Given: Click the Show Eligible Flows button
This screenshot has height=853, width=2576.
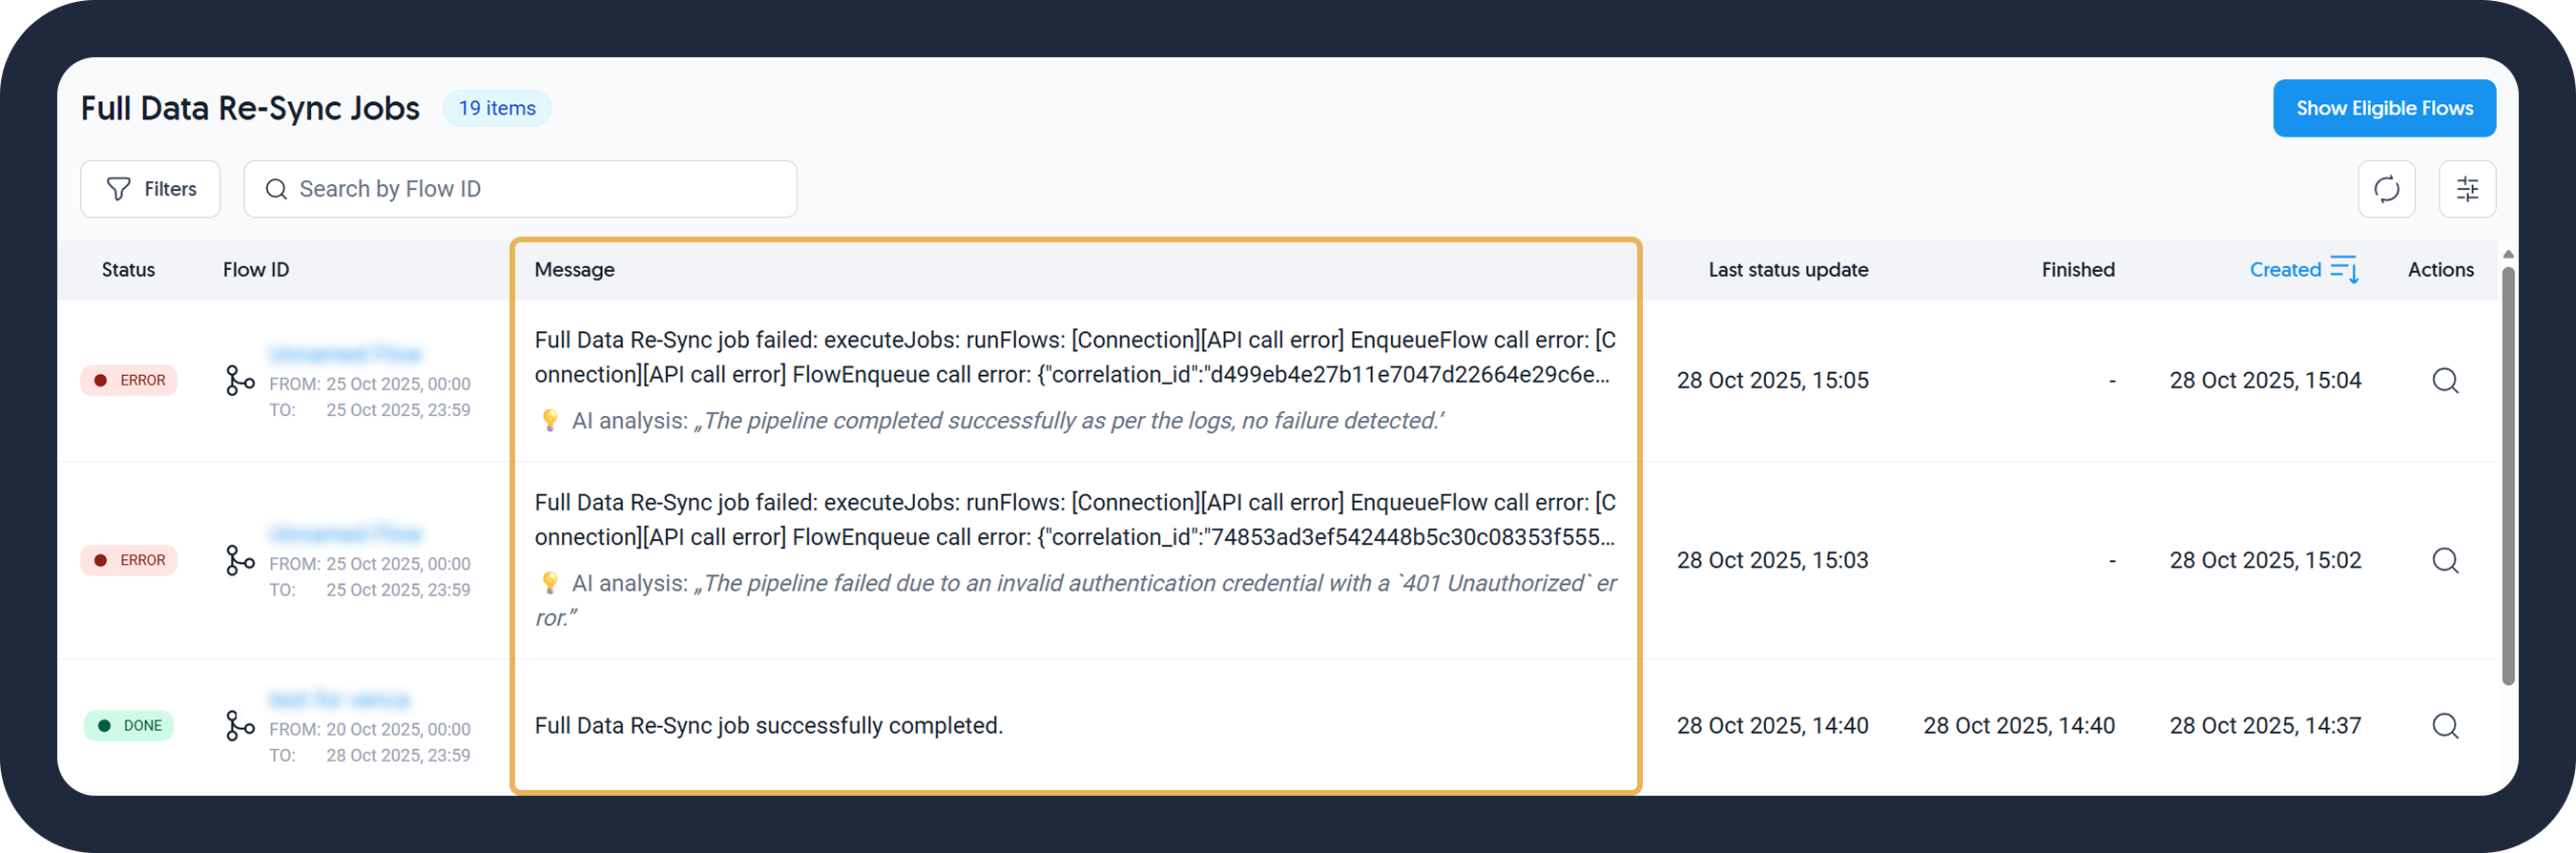Looking at the screenshot, I should tap(2384, 108).
